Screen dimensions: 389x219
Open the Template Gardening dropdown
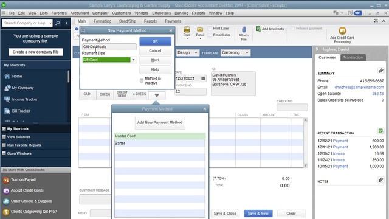coord(235,53)
